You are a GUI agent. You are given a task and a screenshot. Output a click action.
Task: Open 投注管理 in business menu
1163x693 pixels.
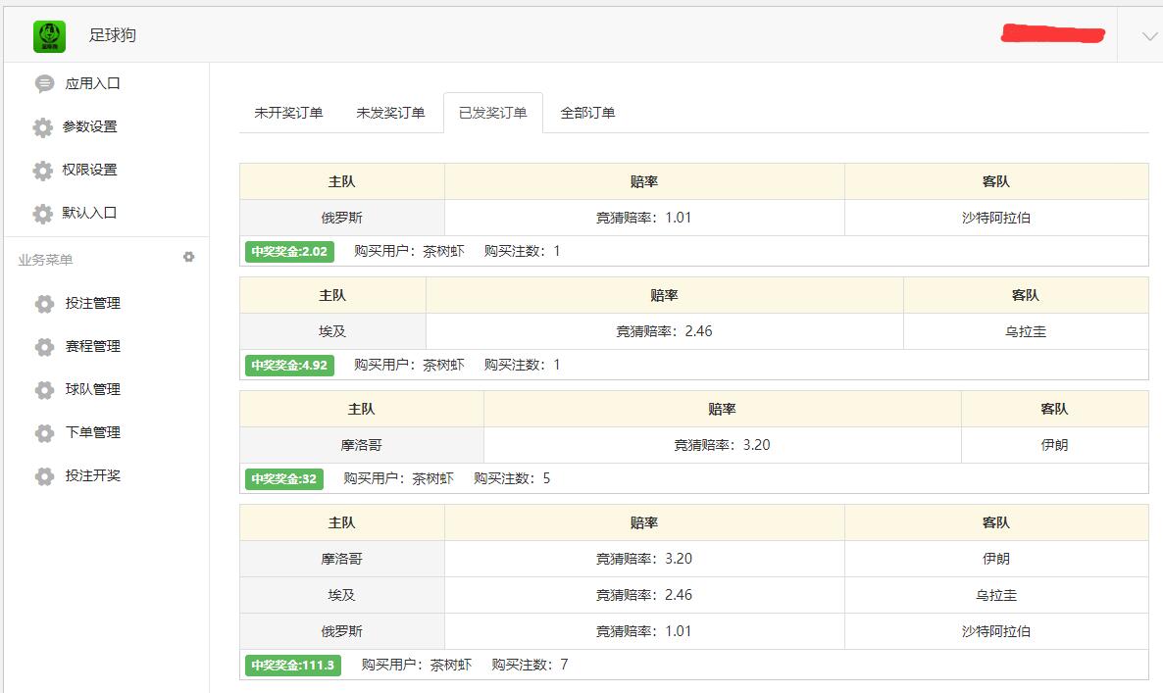(93, 303)
